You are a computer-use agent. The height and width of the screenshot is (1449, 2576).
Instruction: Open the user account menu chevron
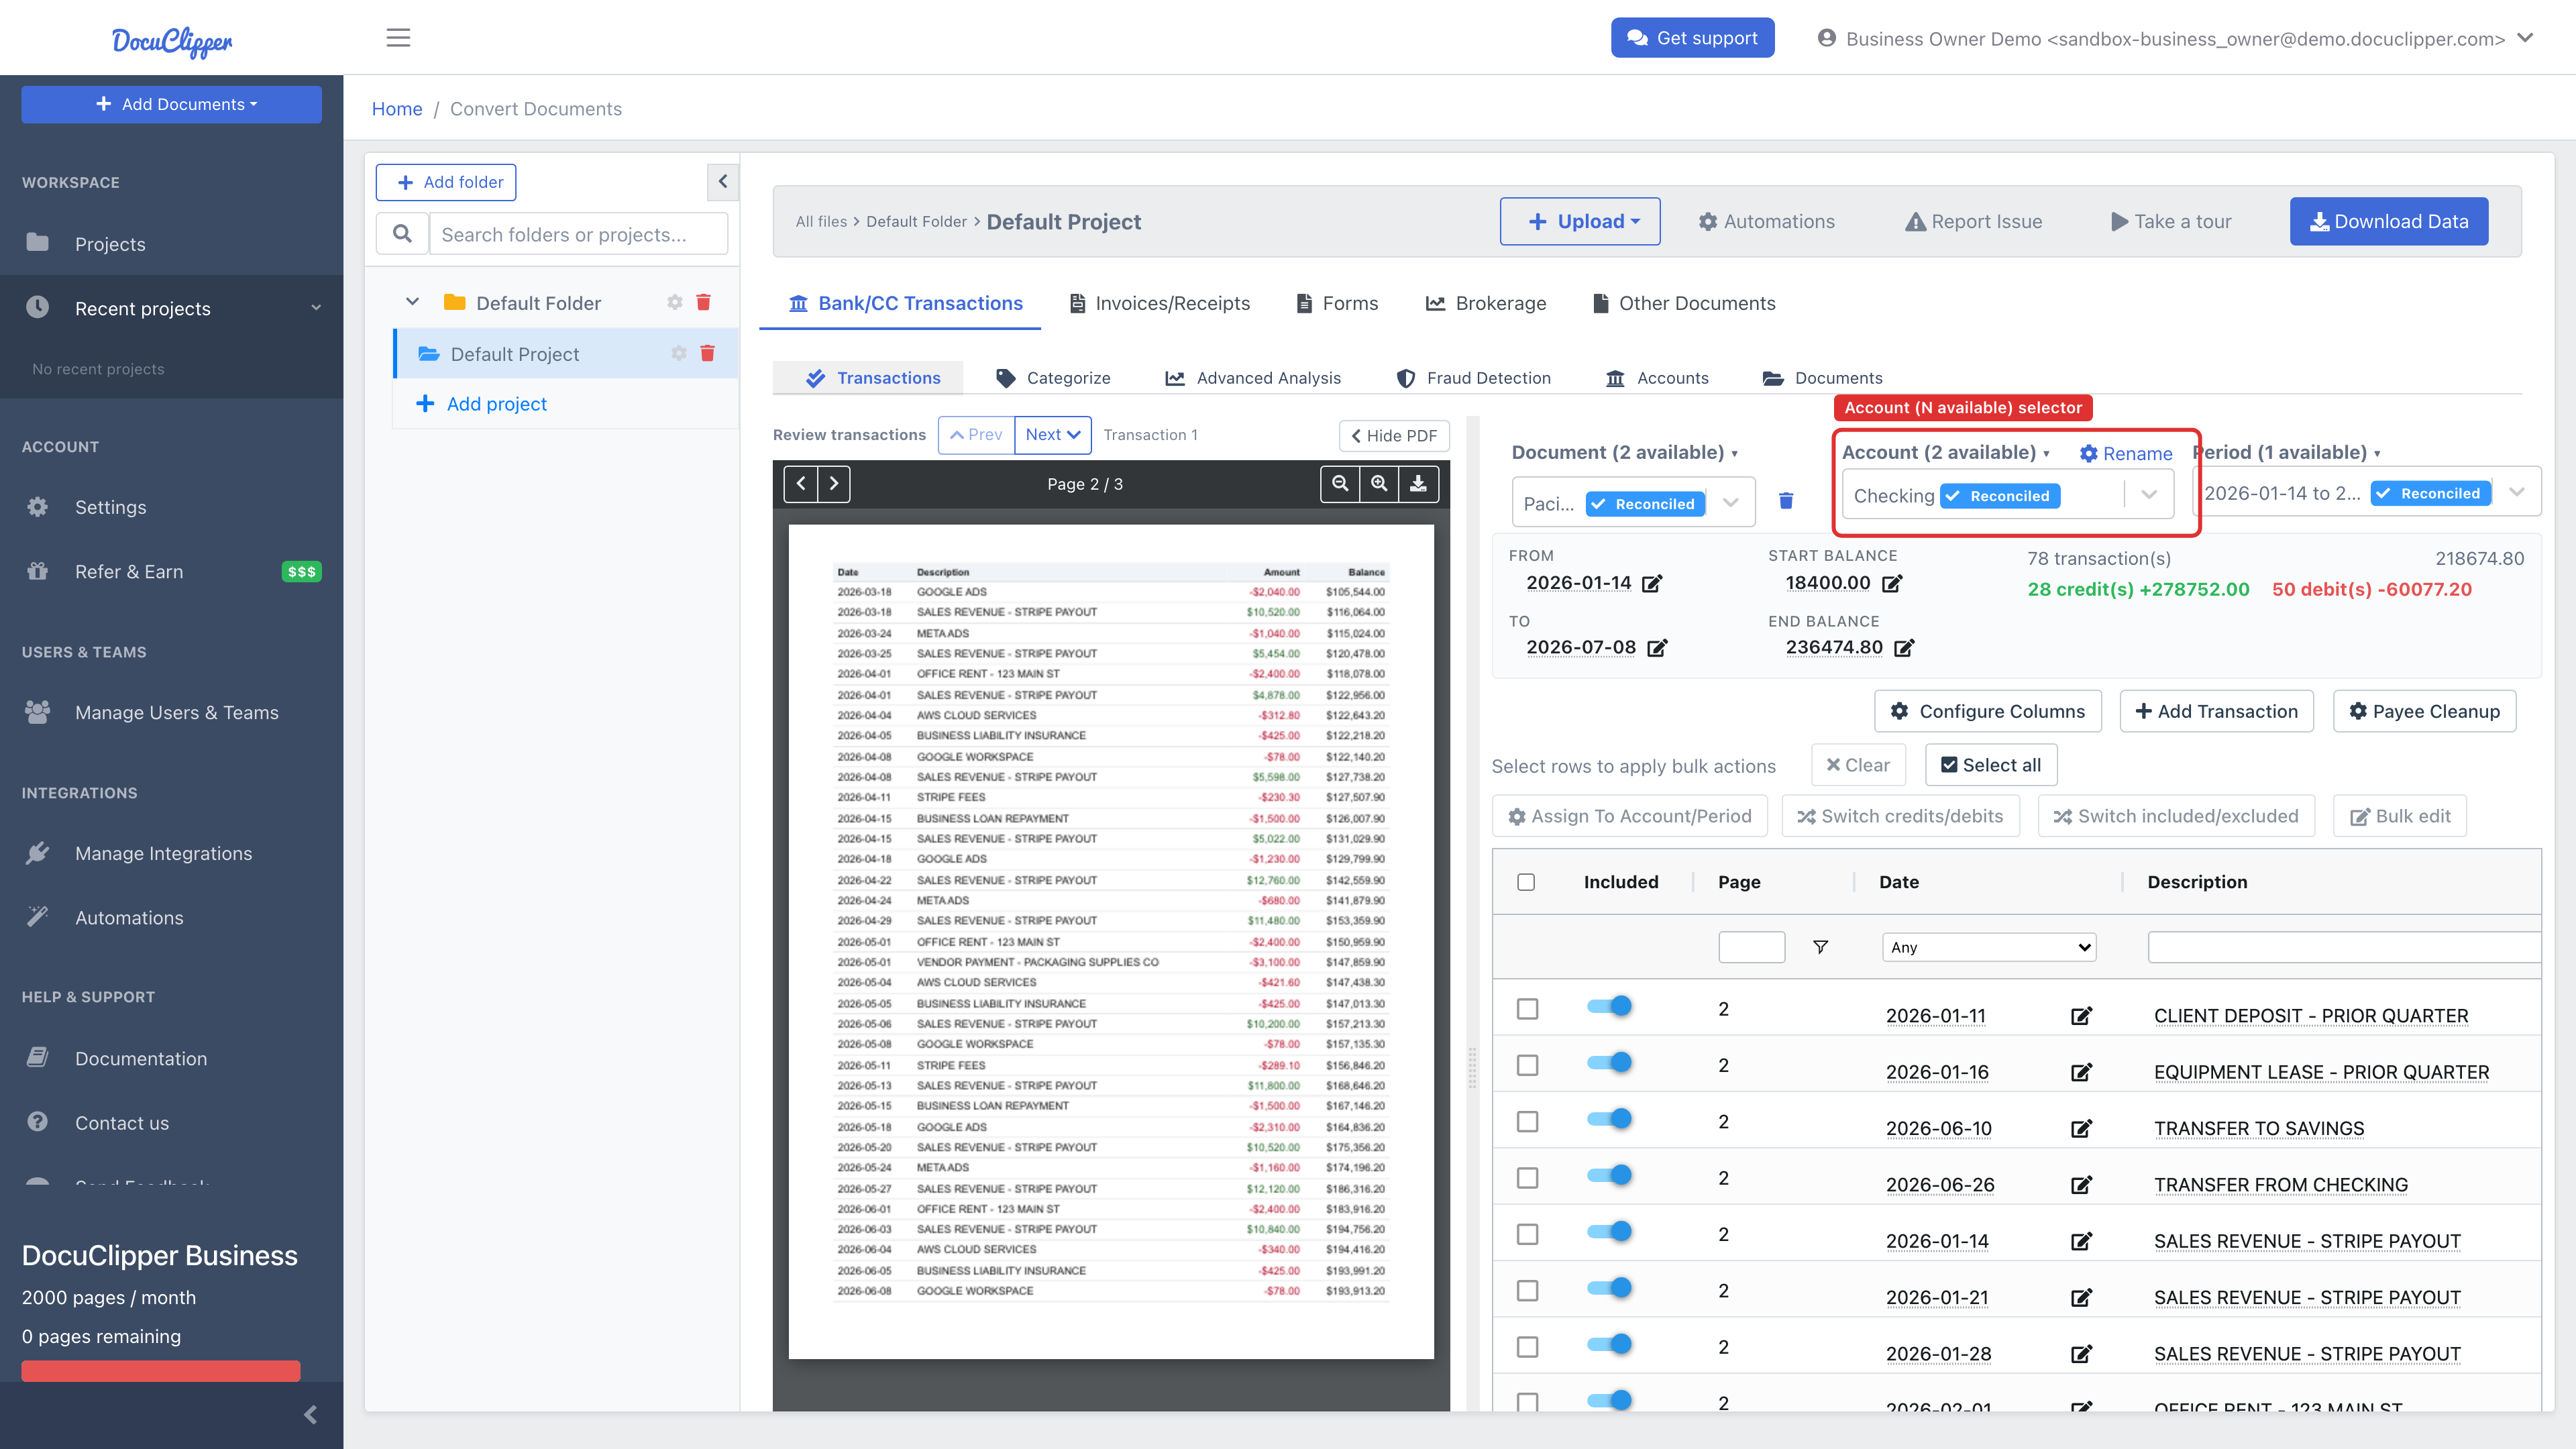point(2525,38)
